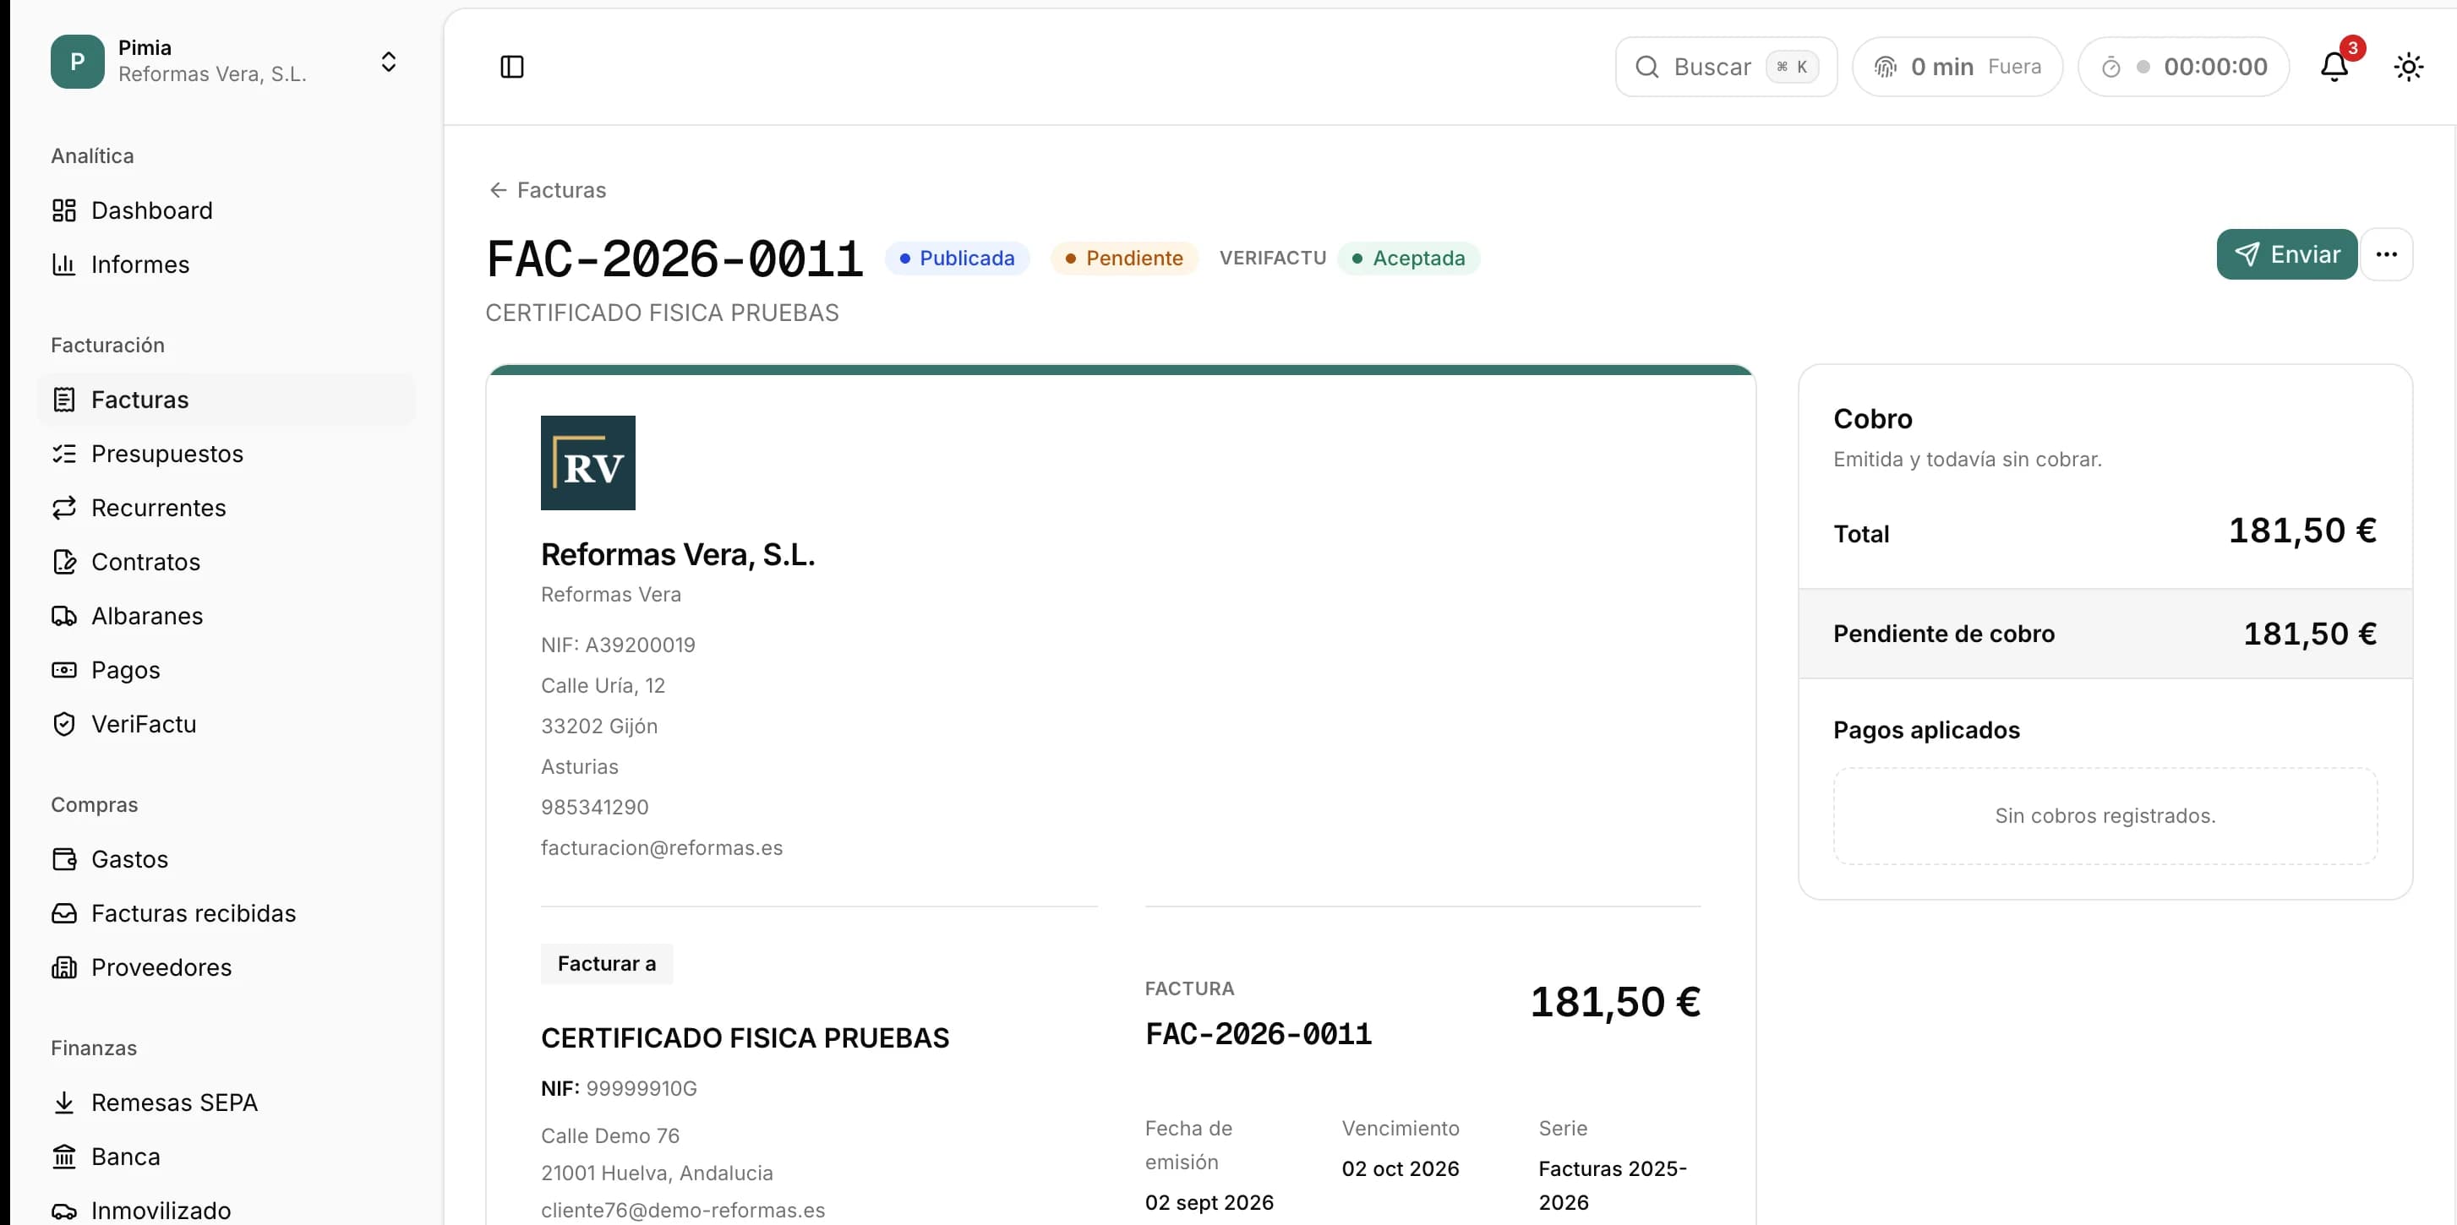2457x1225 pixels.
Task: Click the Facturar a label tag
Action: tap(607, 964)
